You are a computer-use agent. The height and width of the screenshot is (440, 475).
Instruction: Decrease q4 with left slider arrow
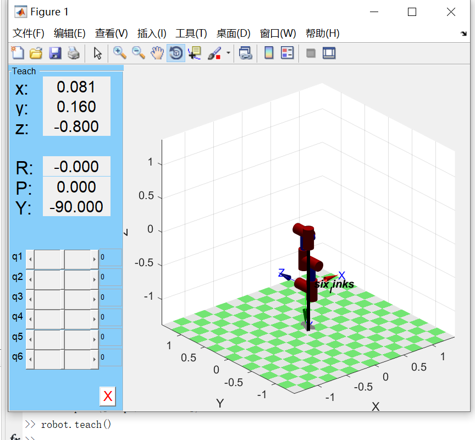(x=30, y=319)
